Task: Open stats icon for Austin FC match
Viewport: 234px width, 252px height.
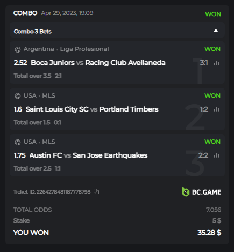Action: tap(216, 155)
